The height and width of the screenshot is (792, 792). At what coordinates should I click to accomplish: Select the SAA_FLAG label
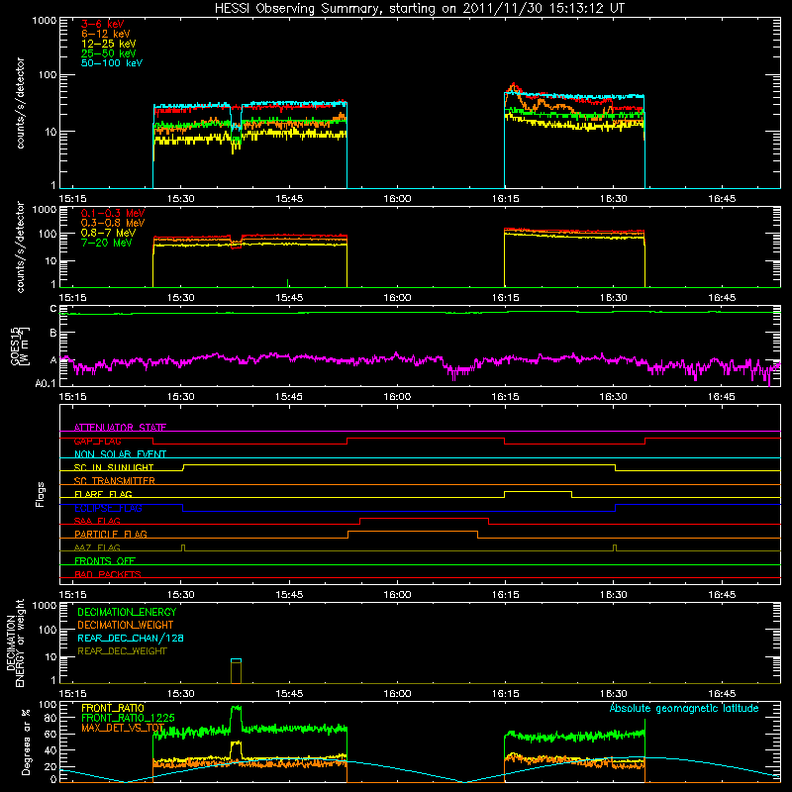[97, 521]
